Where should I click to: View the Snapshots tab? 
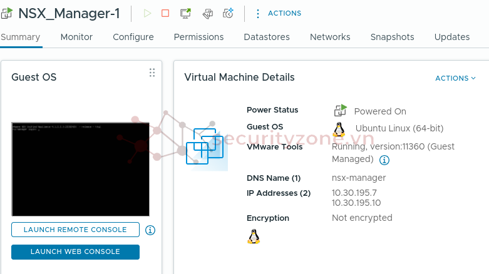pyautogui.click(x=392, y=37)
